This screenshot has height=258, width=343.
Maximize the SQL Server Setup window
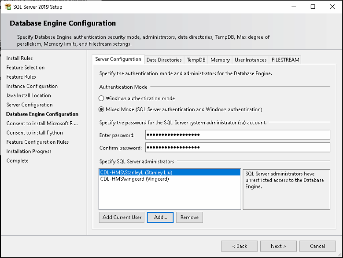[313, 7]
